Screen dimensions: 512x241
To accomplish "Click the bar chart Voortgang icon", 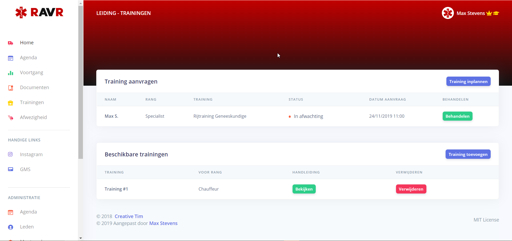I will click(x=11, y=73).
